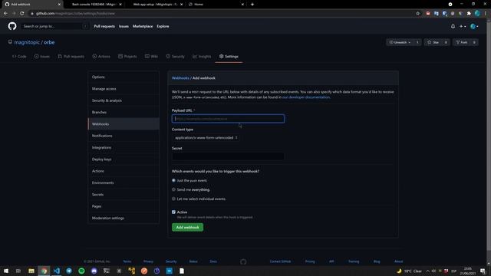This screenshot has height=276, width=491.
Task: Switch to the 'Web app setup' browser tab
Action: click(155, 5)
